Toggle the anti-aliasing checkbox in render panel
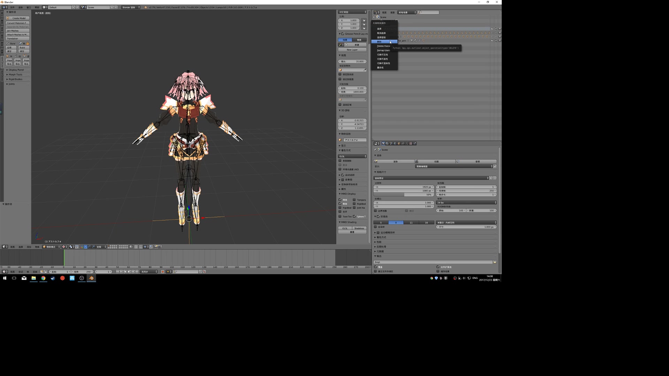This screenshot has height=376, width=669. (x=378, y=217)
